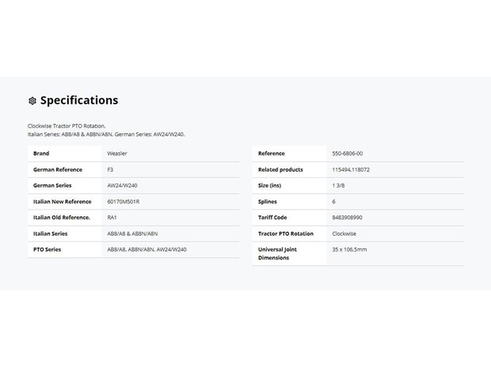Click the Splines label
Screen dimensions: 491x368
(x=267, y=202)
